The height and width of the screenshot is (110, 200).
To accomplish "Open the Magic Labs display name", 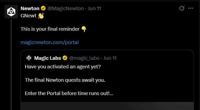I will (48, 58).
